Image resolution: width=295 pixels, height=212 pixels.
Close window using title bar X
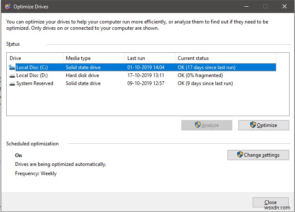285,7
